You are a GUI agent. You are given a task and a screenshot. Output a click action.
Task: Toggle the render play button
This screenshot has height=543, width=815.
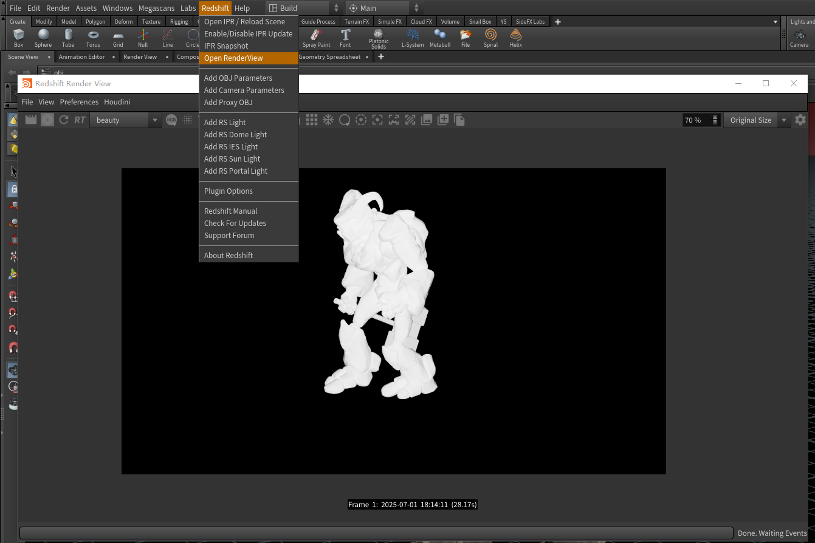[47, 120]
